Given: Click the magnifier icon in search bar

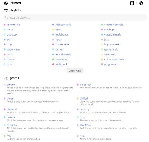Looking at the screenshot, I should pyautogui.click(x=7, y=17).
